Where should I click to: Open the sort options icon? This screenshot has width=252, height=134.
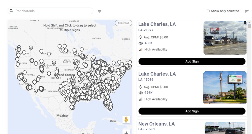click(x=247, y=11)
